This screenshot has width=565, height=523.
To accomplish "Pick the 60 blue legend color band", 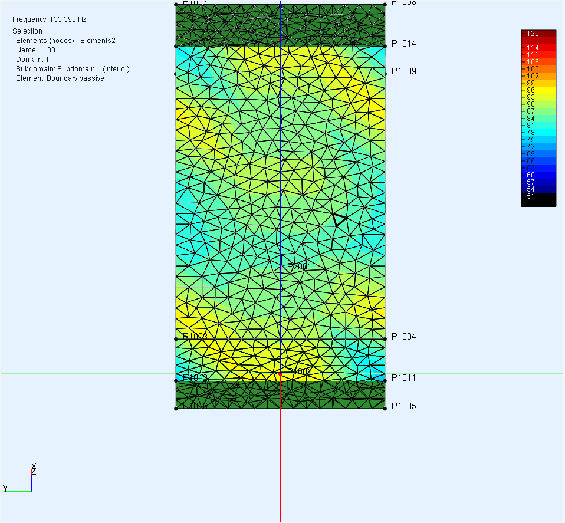I will coord(538,175).
